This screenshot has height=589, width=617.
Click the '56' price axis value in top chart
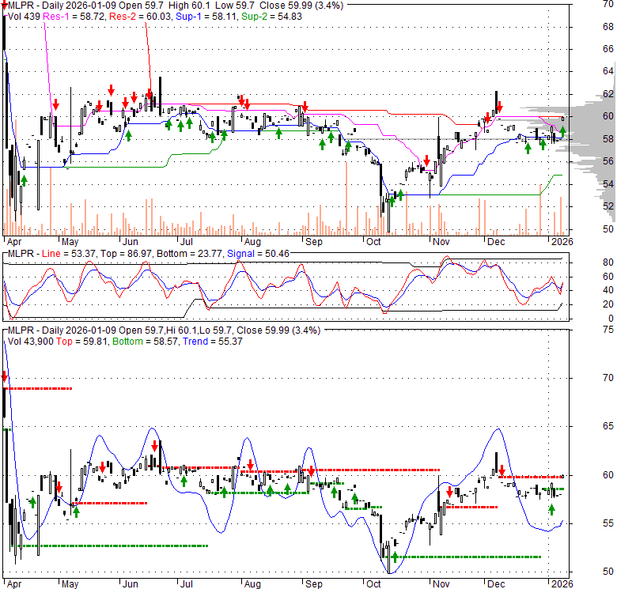[x=608, y=161]
